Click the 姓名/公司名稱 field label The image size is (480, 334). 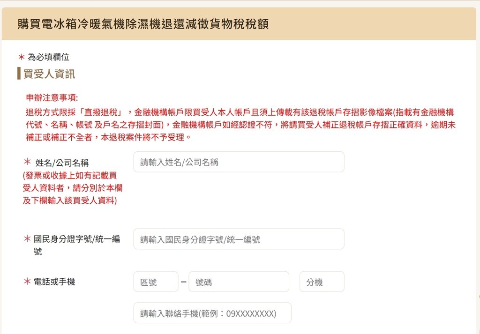tap(62, 163)
